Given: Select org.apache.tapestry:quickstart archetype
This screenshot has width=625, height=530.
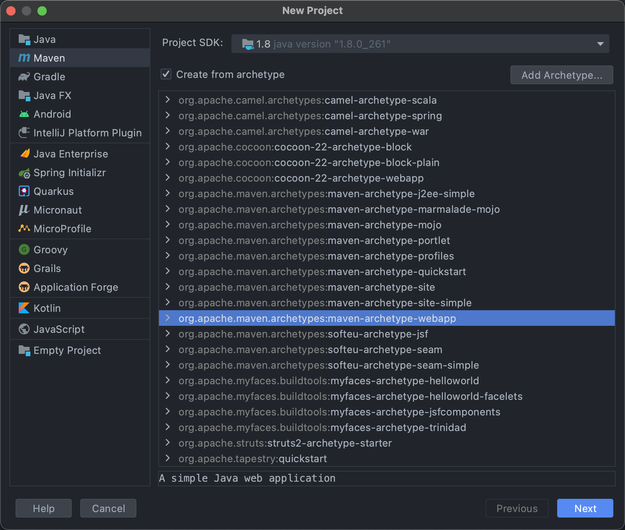Looking at the screenshot, I should [387, 459].
